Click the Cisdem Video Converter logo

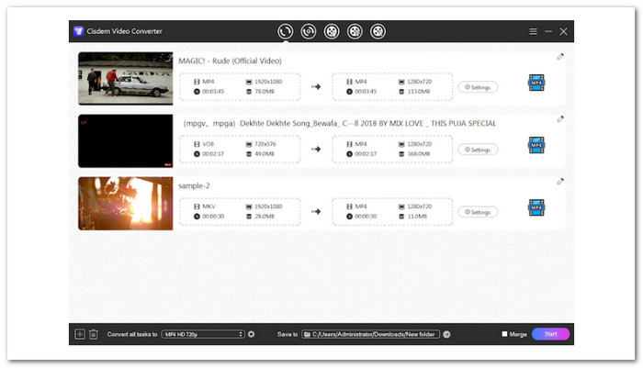pos(78,31)
